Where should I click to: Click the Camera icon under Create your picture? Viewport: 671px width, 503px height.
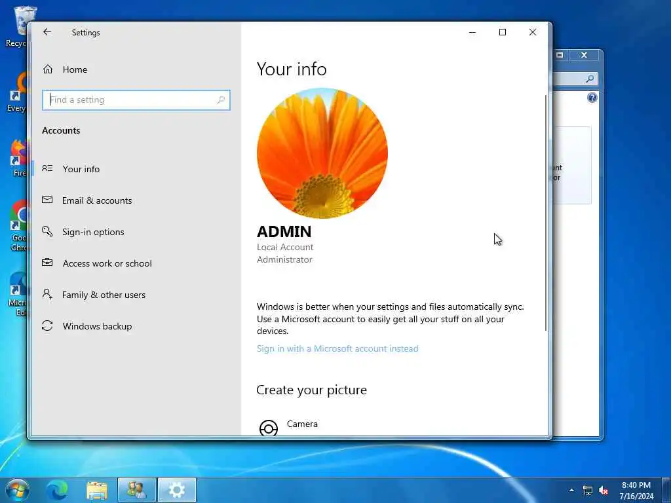coord(268,428)
